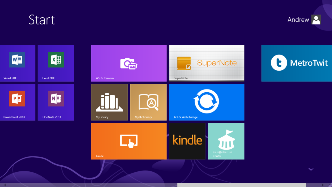Expand the apps view with the down chevron
This screenshot has height=187, width=332.
click(311, 169)
